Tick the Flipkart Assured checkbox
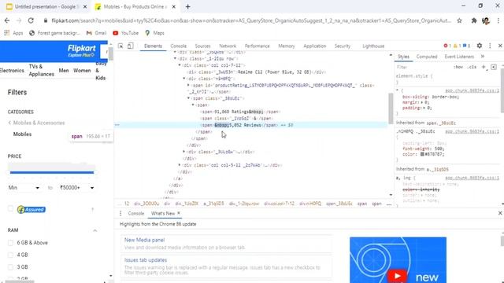 [10, 209]
